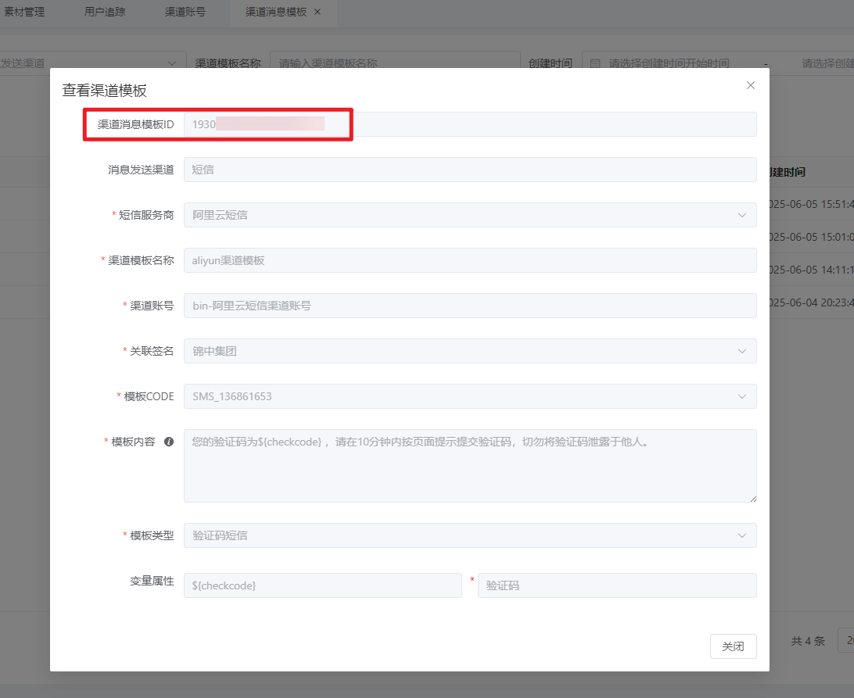854x698 pixels.
Task: Click the 请输入渠道模板名称 search input
Action: tap(395, 63)
